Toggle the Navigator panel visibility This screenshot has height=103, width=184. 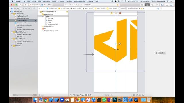[162, 5]
